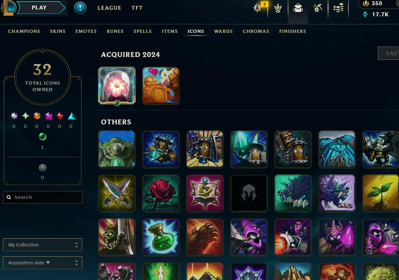This screenshot has width=399, height=280.
Task: Select the pixel Poro heart icon
Action: [161, 86]
